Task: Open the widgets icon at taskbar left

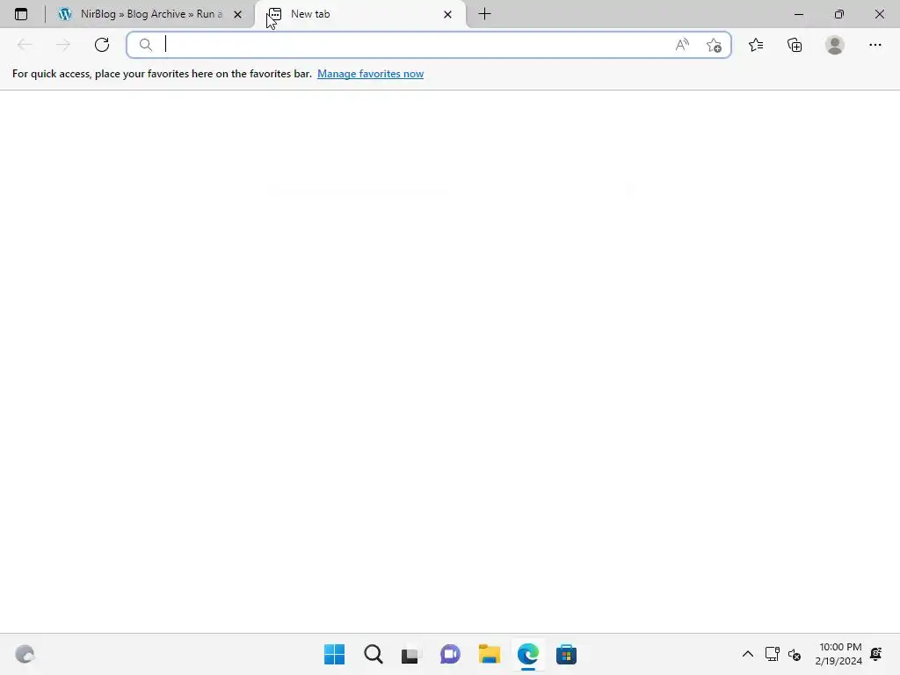Action: coord(25,654)
